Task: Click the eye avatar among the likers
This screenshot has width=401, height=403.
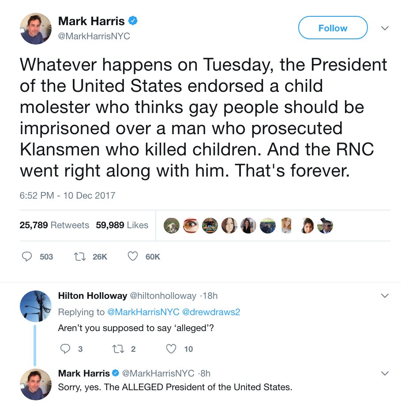Action: pyautogui.click(x=191, y=226)
